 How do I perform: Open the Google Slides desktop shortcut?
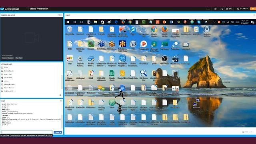pyautogui.click(x=122, y=75)
